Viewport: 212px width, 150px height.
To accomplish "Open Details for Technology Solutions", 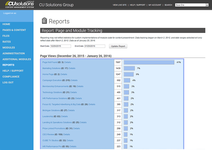I will (74, 92).
